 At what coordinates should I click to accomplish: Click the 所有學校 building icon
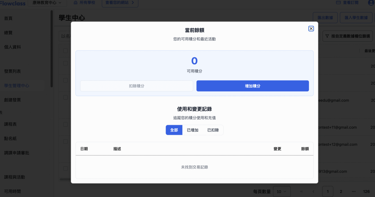76,3
